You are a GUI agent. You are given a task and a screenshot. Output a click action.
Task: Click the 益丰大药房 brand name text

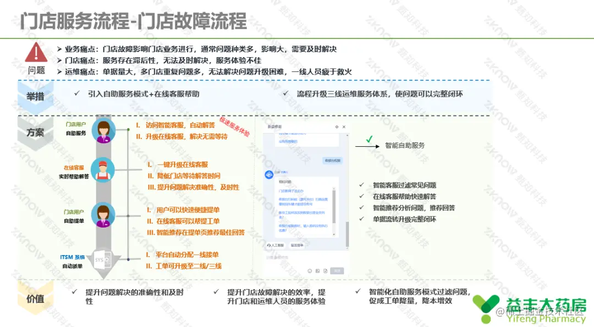click(x=546, y=306)
